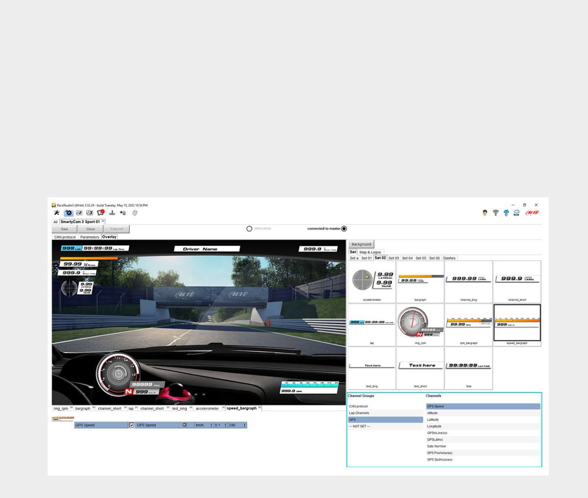Select the connected to master radio button
The width and height of the screenshot is (588, 498).
(344, 229)
